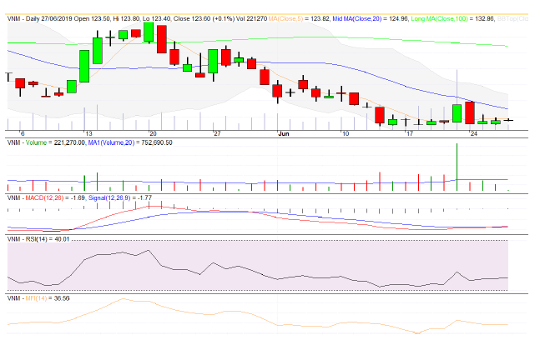Click the 'Vol 221270' header value

[x=251, y=18]
